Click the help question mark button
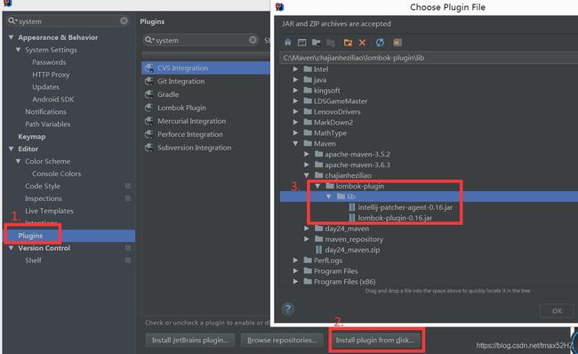Viewport: 578px width, 354px height. 288,309
